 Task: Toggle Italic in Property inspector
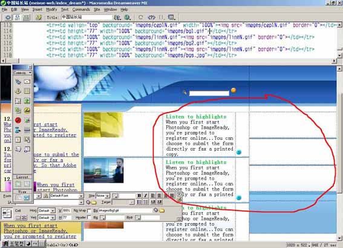click(145, 195)
